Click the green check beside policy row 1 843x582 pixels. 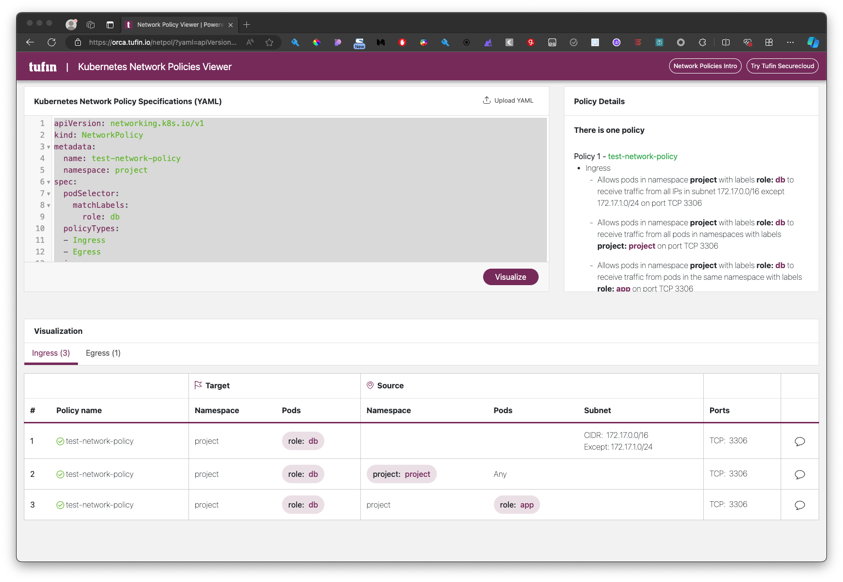[60, 441]
